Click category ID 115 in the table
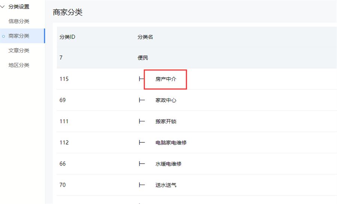337x204 pixels. pyautogui.click(x=64, y=79)
